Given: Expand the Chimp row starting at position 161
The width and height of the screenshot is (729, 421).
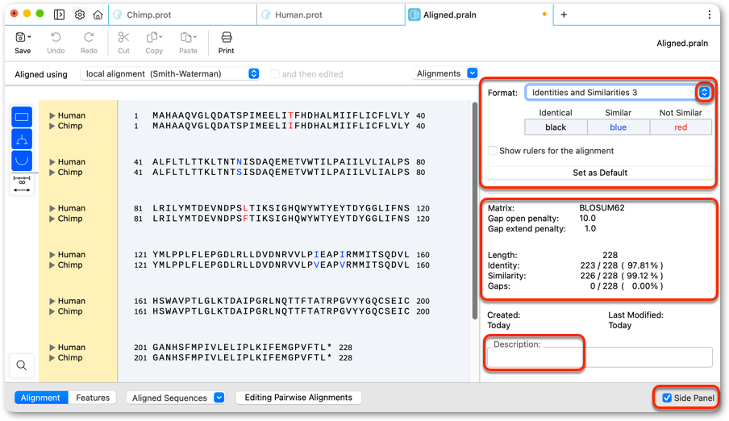Looking at the screenshot, I should tap(52, 311).
